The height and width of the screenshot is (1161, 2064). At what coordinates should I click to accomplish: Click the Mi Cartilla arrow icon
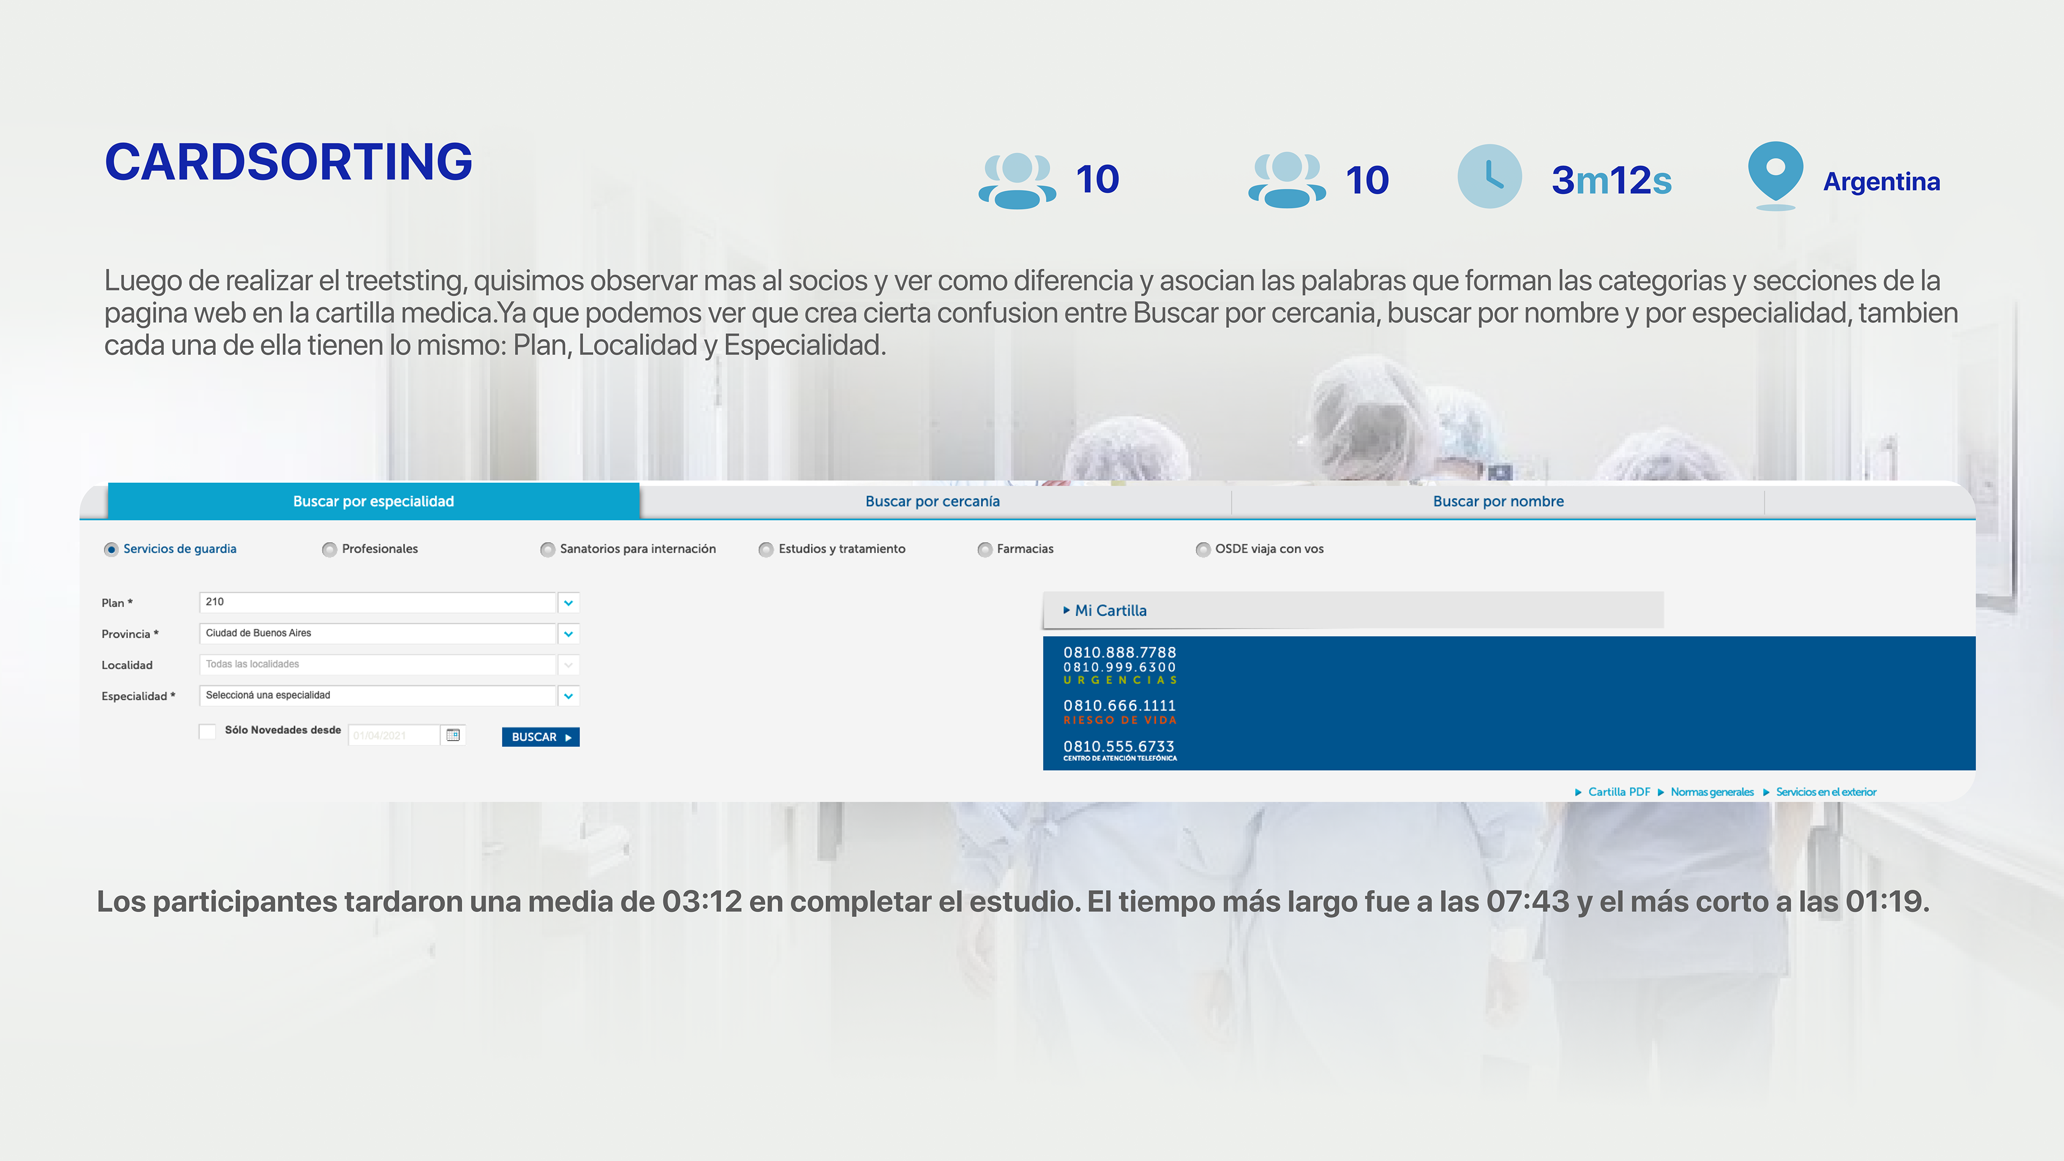(x=1066, y=610)
